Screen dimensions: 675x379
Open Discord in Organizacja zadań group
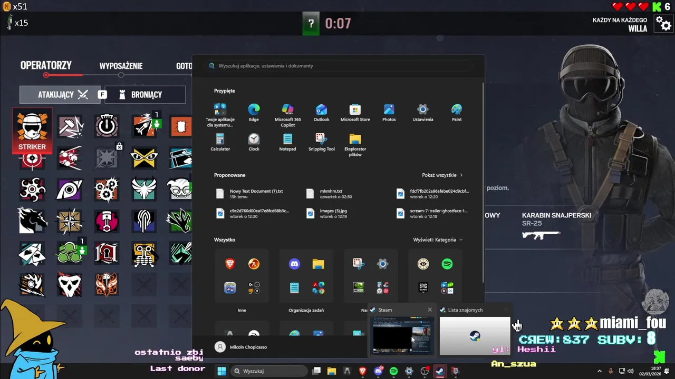294,264
